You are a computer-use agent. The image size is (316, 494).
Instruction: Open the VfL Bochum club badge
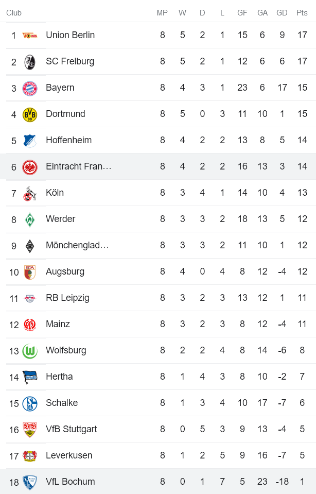[x=29, y=482]
